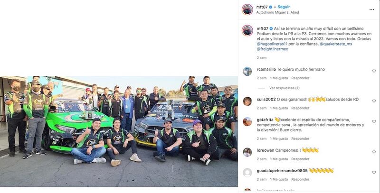Open Autódromo Miguel E. Abed location
This screenshot has width=380, height=193.
[277, 12]
